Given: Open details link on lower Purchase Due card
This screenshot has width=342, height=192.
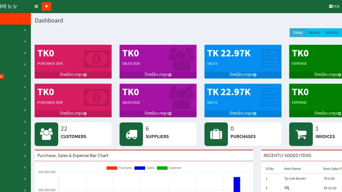Looking at the screenshot, I should 73,113.
